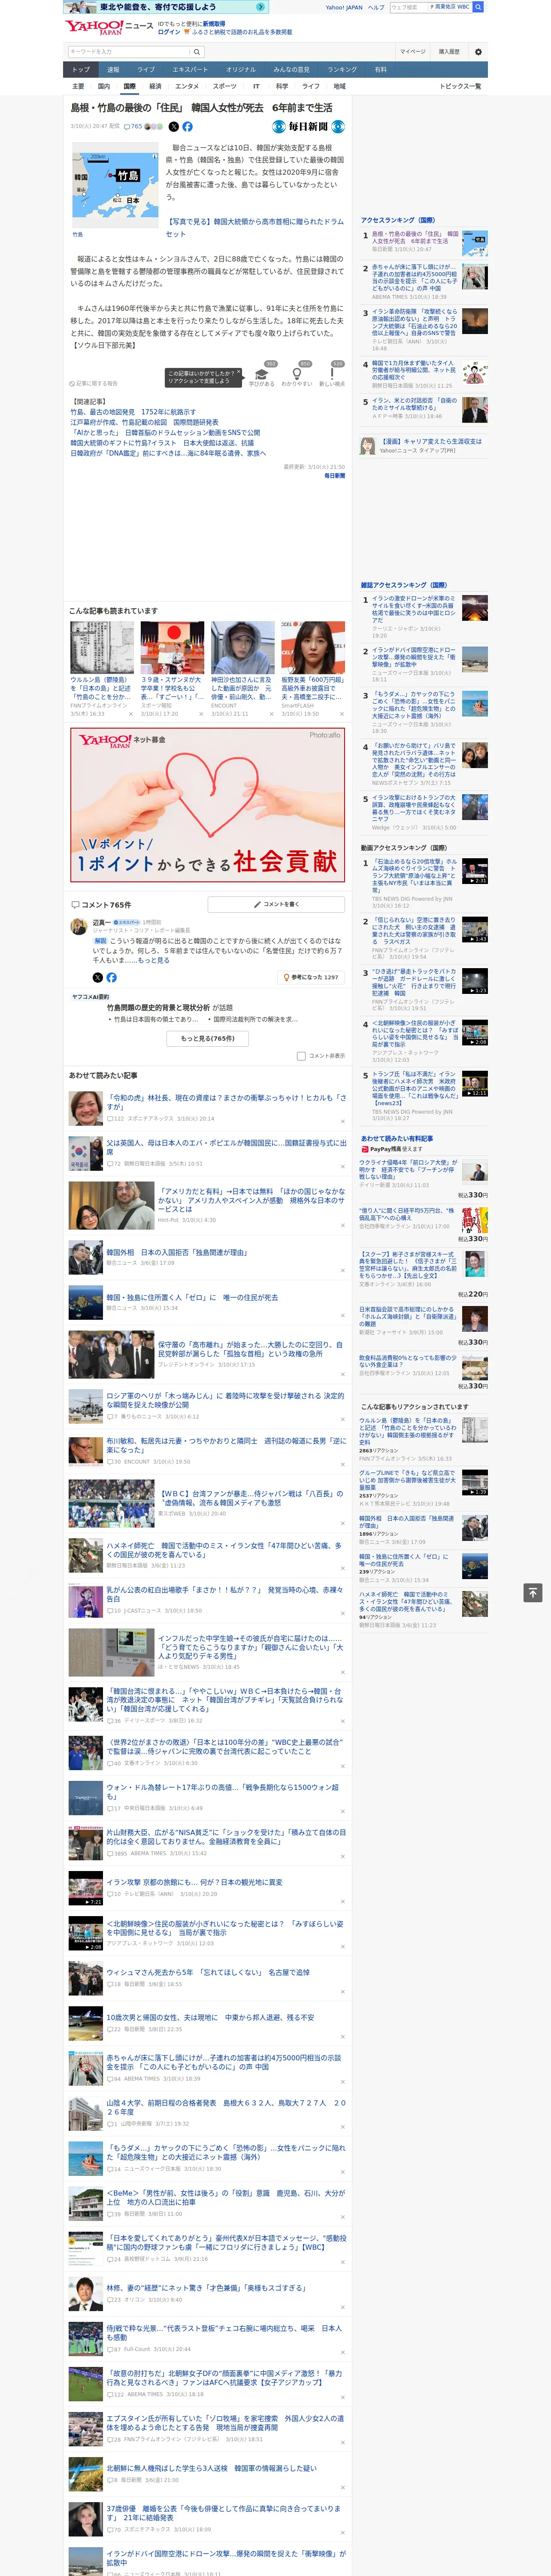The image size is (551, 2576).
Task: Open related article 江戸幕府が作成、竹島記載の絵図
Action: 144,422
